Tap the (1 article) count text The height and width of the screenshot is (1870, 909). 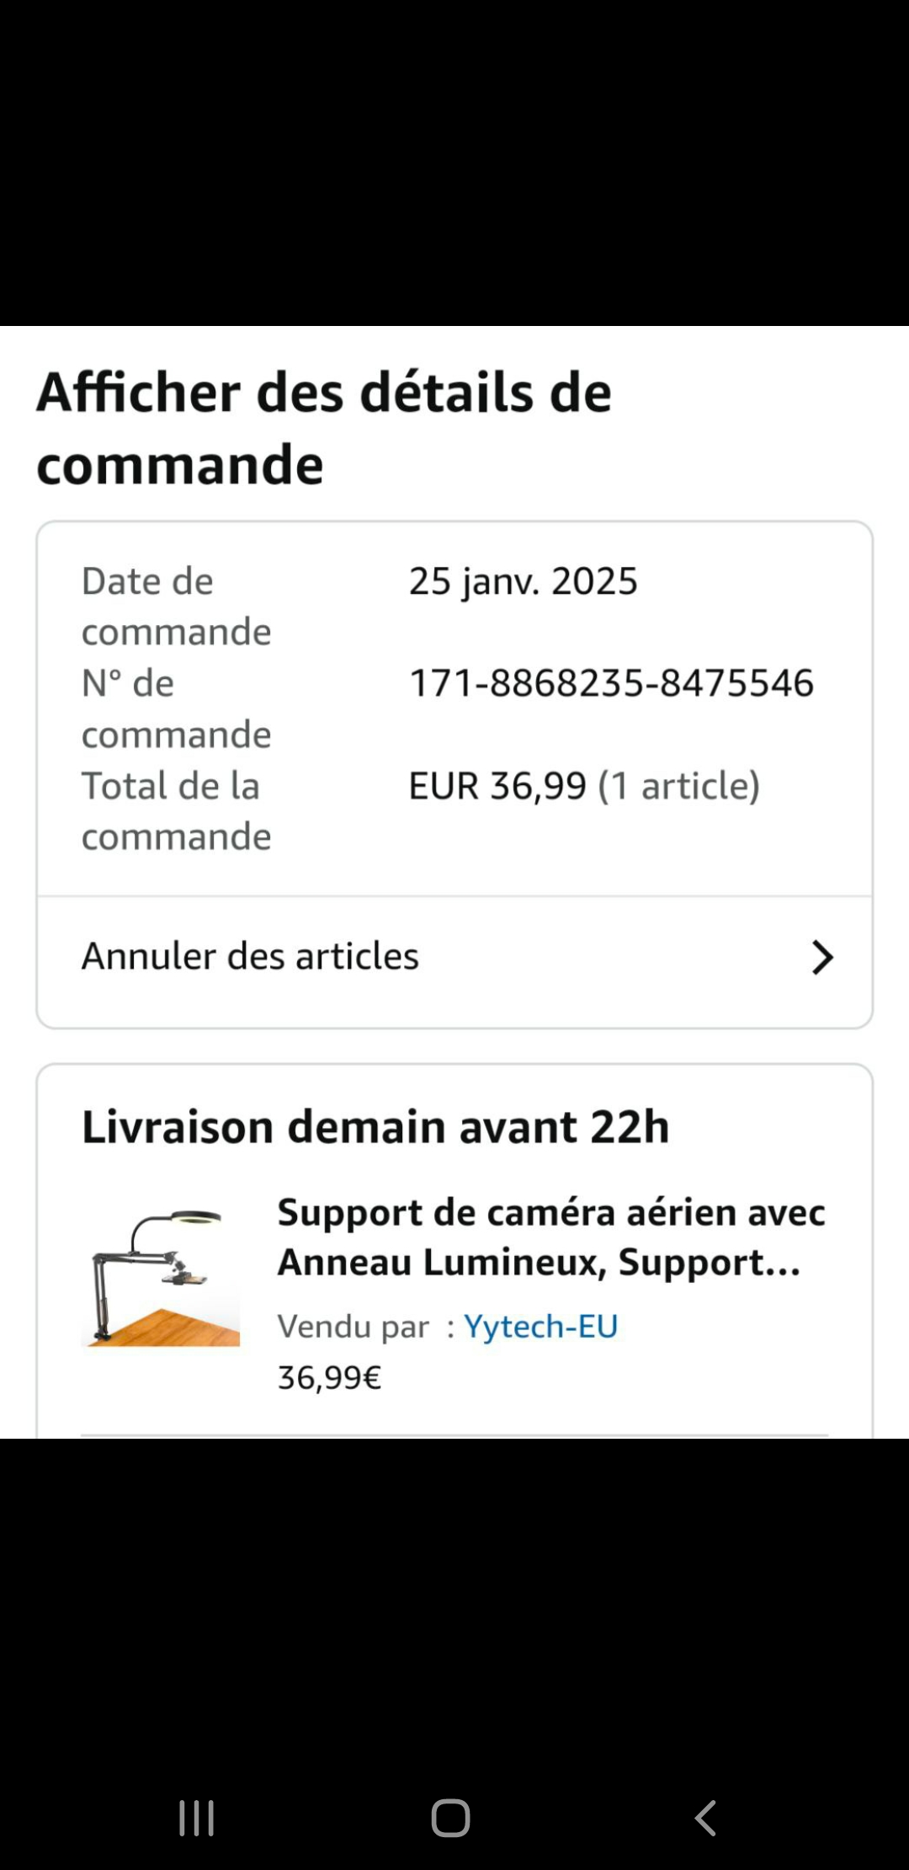678,786
